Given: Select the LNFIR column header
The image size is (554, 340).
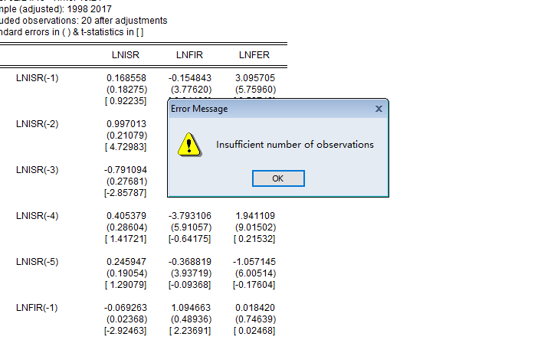Looking at the screenshot, I should click(189, 55).
